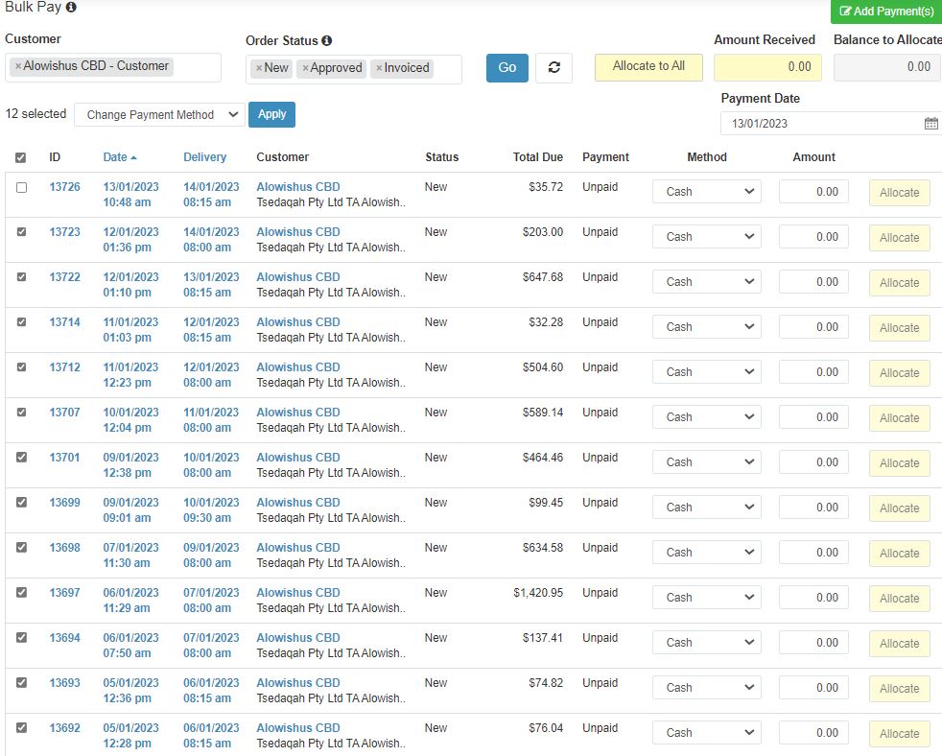Screen dimensions: 942x756
Task: Open Alowishus CBD link for order 13714
Action: click(298, 322)
